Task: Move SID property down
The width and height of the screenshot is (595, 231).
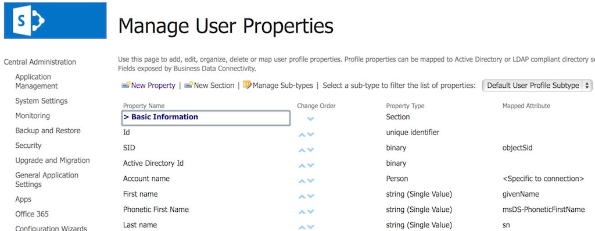Action: tap(310, 150)
